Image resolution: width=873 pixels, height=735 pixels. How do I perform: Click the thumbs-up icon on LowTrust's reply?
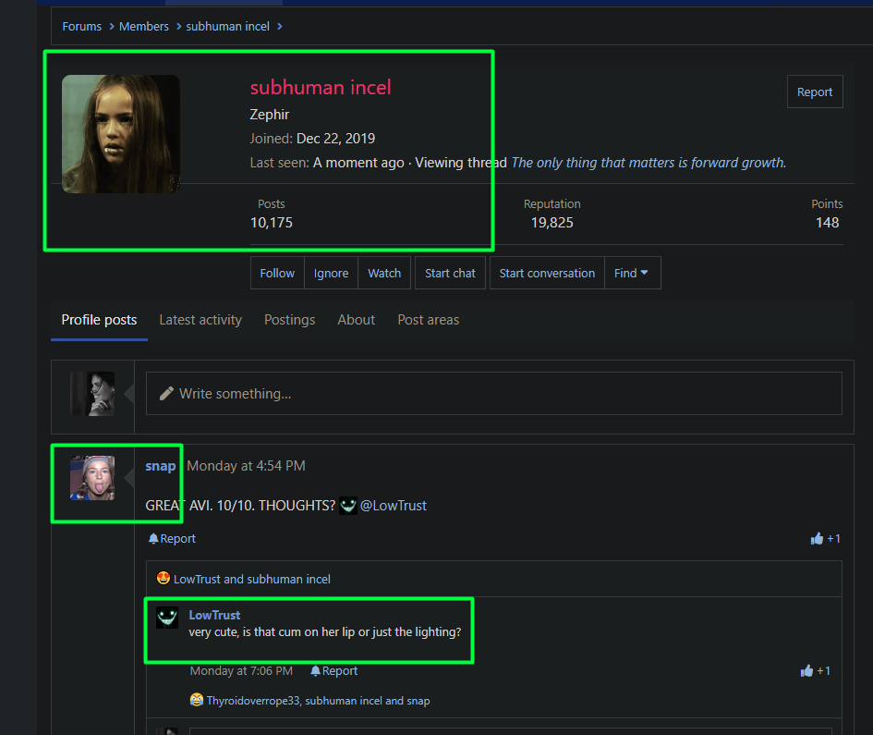[806, 671]
